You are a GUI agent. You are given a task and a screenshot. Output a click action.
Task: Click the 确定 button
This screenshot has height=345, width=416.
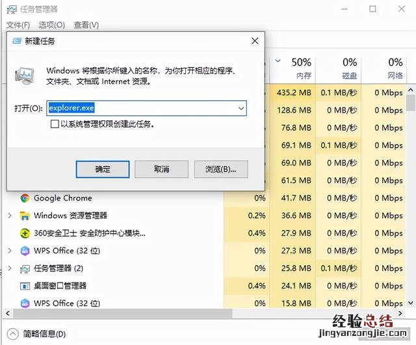click(103, 169)
